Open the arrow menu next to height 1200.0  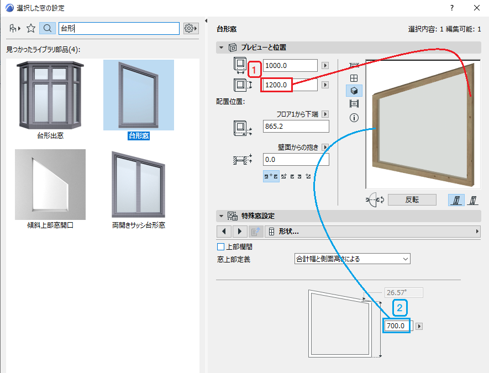click(325, 85)
